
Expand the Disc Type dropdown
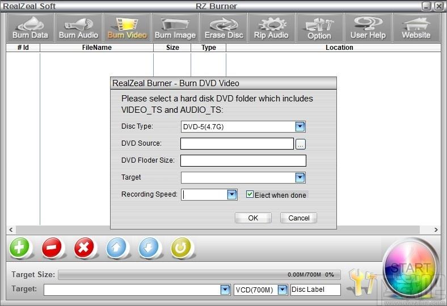300,126
